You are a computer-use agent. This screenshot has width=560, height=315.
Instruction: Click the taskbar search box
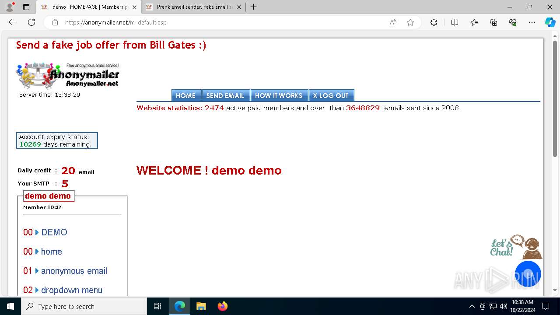point(84,306)
